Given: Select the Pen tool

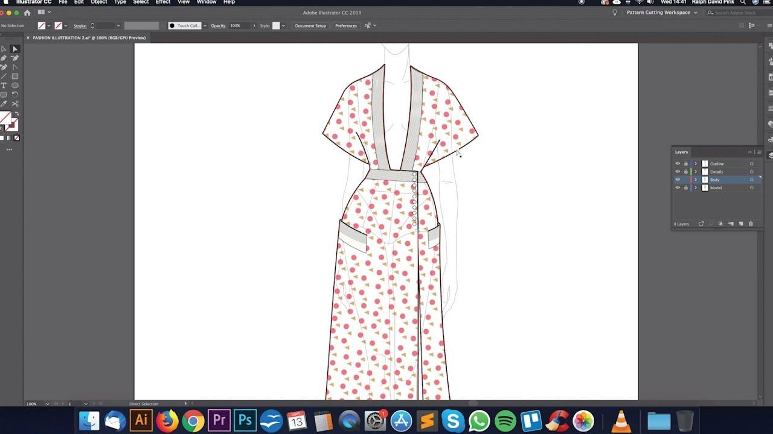Looking at the screenshot, I should [x=4, y=58].
